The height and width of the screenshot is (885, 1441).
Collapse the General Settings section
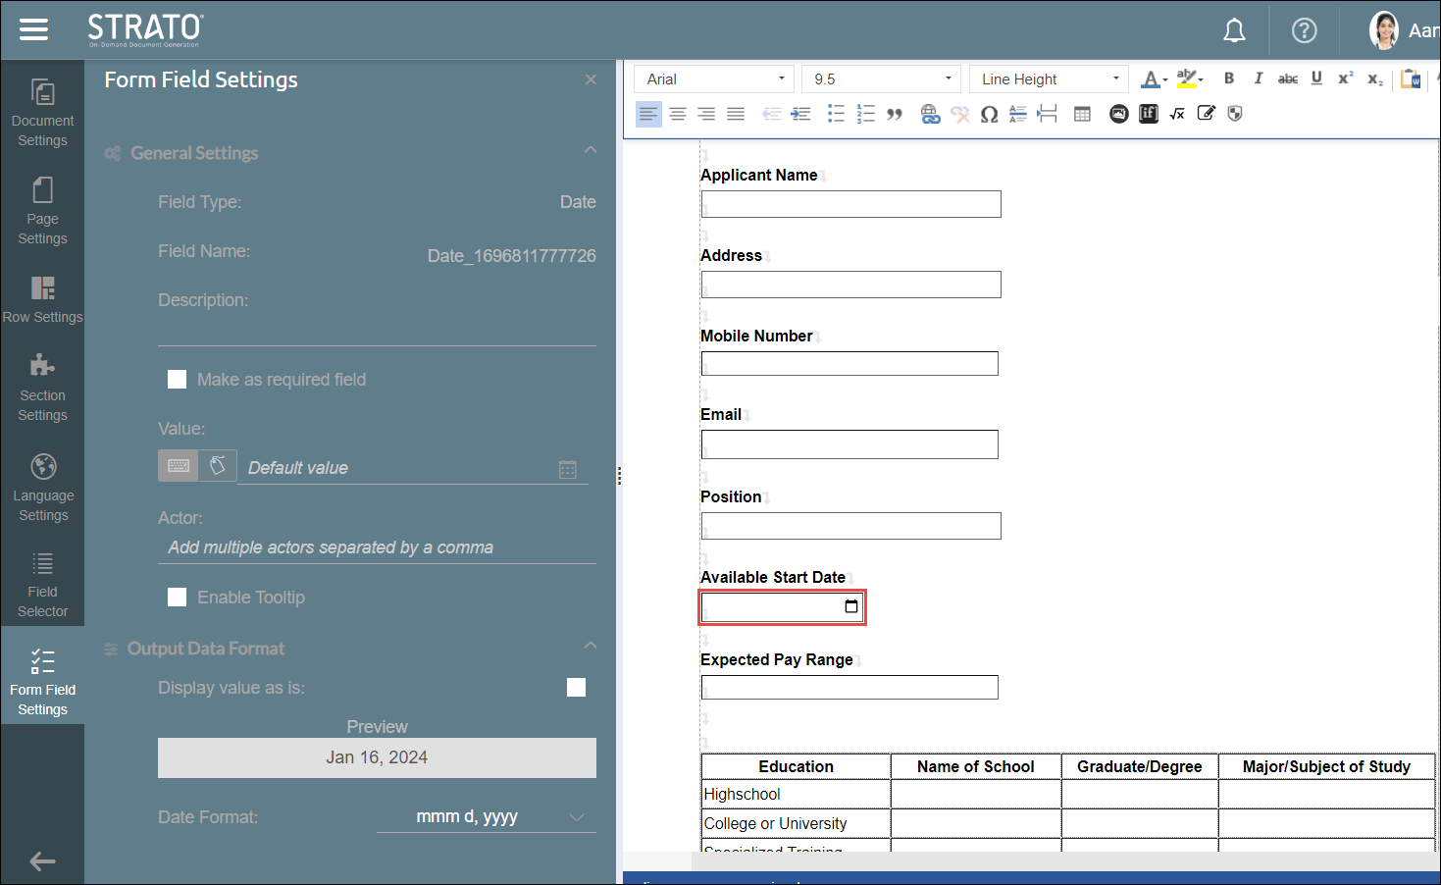pos(590,150)
